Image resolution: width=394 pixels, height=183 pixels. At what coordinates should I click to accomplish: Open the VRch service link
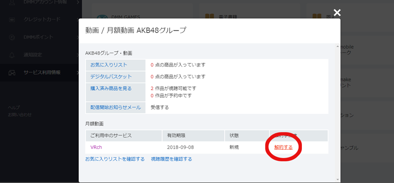(96, 148)
